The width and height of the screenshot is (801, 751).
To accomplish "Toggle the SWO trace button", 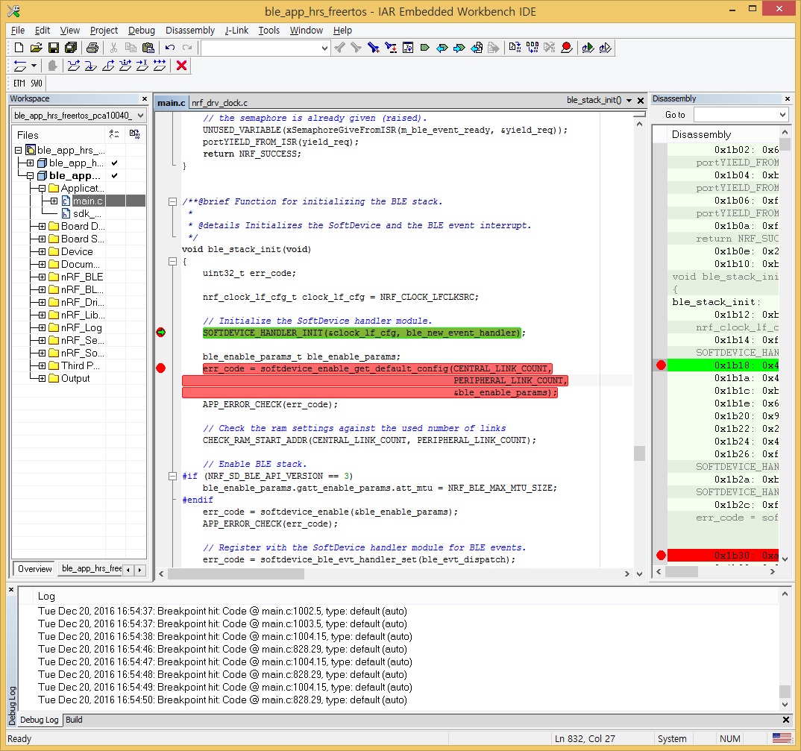I will point(37,84).
